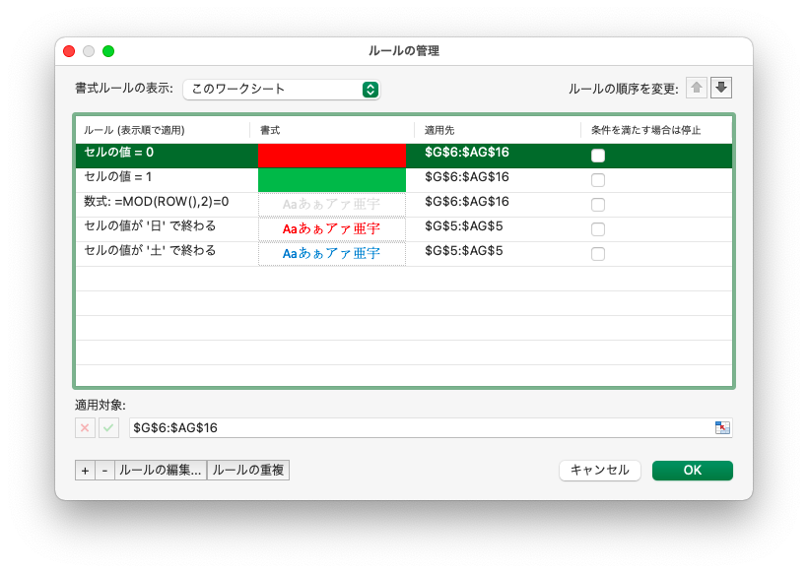
Task: Click the red format swatch
Action: click(x=331, y=156)
